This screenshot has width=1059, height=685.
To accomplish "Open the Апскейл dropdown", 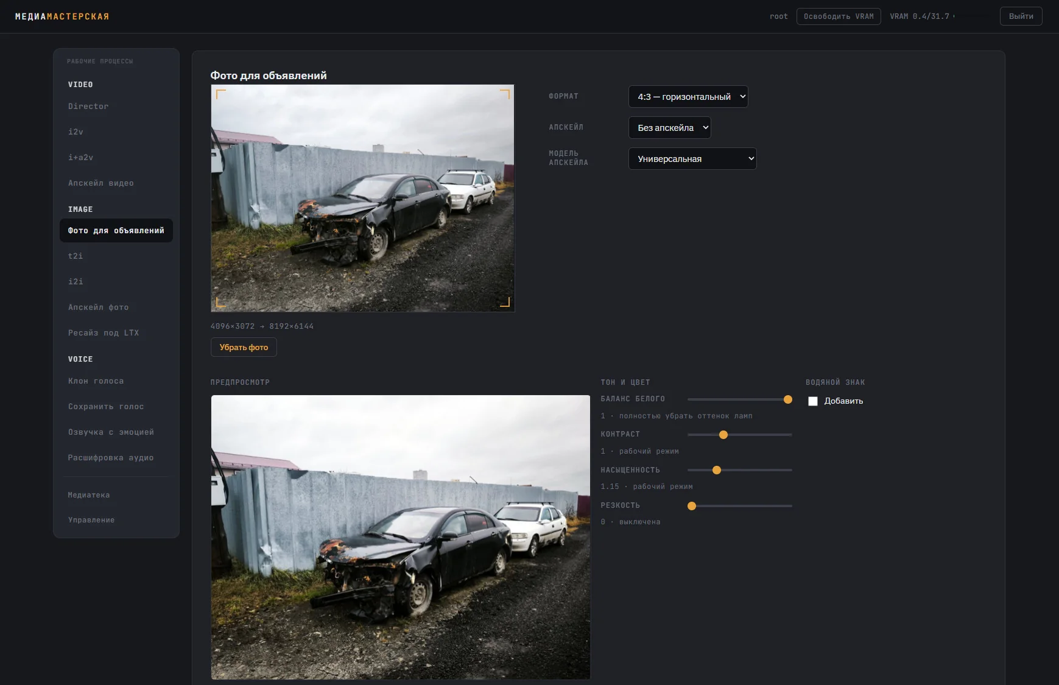I will (669, 128).
